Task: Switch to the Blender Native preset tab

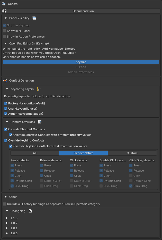Action: pos(83,153)
